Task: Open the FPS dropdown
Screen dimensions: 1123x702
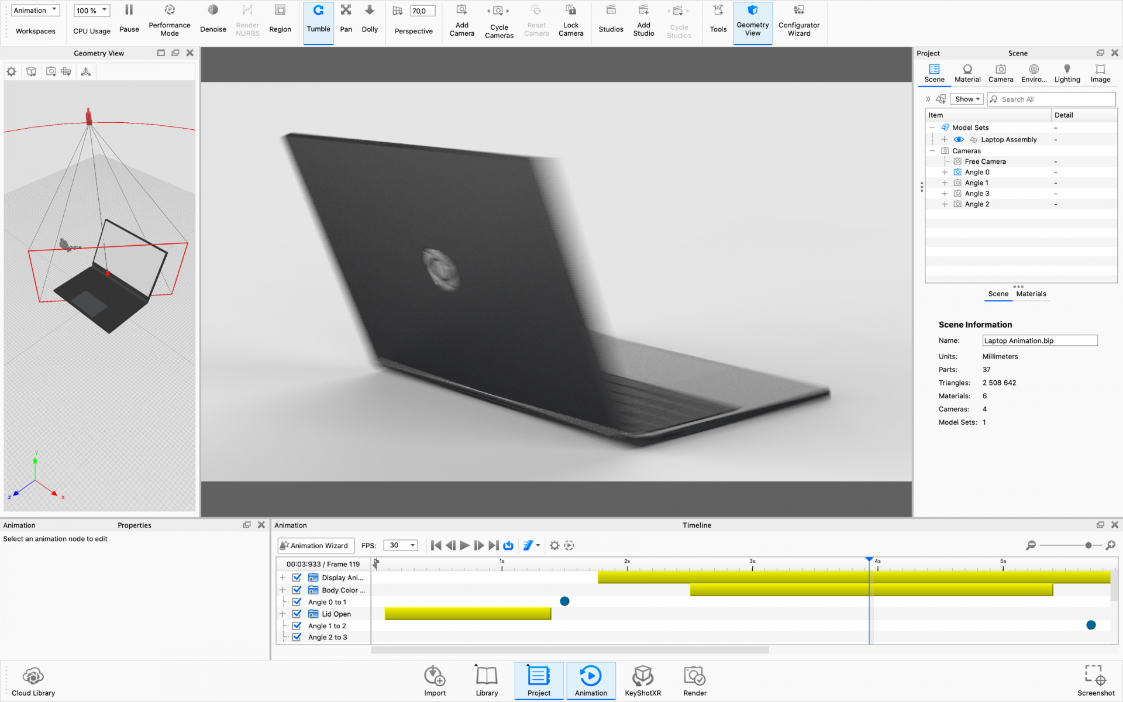Action: click(x=401, y=545)
